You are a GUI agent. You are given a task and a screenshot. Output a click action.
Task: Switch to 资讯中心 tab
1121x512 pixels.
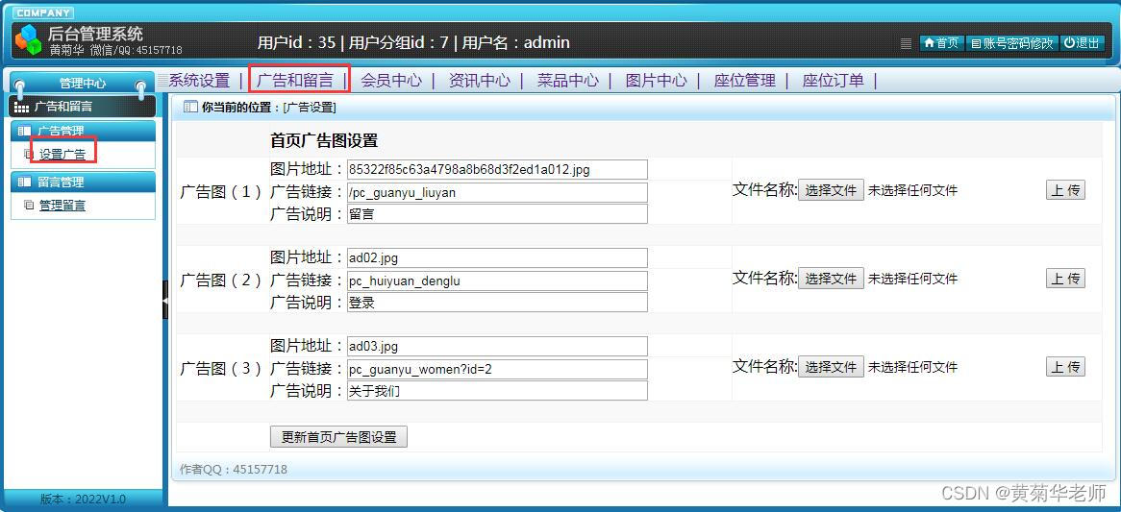tap(480, 81)
